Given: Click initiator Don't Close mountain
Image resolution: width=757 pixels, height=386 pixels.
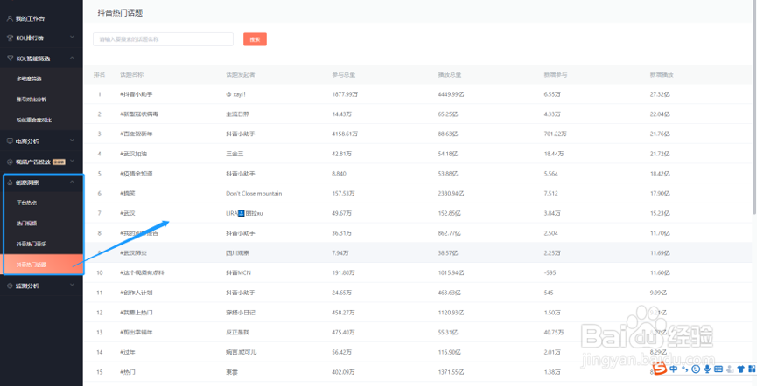Looking at the screenshot, I should (x=254, y=193).
